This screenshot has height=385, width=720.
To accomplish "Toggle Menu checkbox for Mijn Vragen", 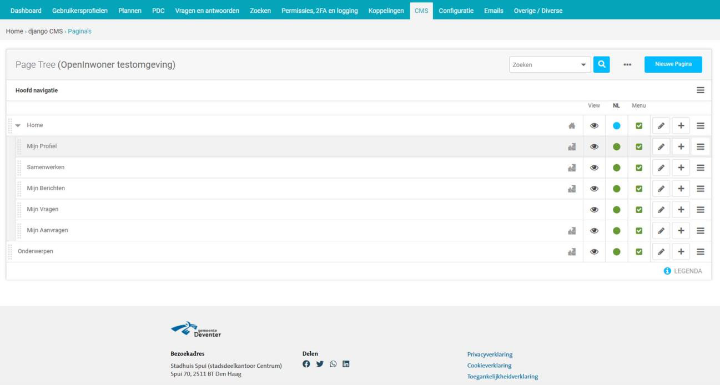I will point(639,210).
